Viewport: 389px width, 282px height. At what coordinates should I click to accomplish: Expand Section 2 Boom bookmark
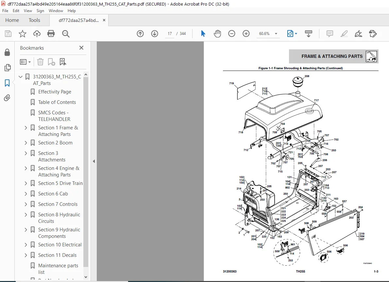point(26,143)
